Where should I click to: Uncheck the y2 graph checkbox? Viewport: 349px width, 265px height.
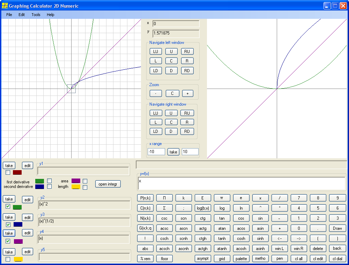tap(8, 206)
